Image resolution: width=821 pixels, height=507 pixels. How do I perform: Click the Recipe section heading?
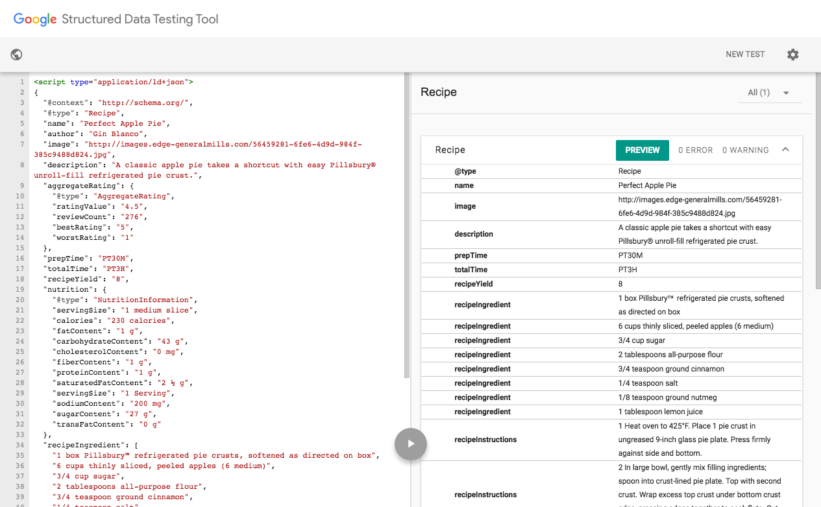pyautogui.click(x=439, y=92)
